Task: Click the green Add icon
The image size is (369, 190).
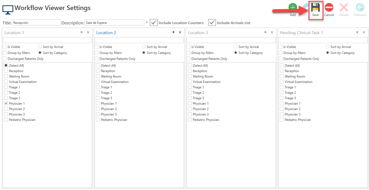Action: tap(293, 7)
